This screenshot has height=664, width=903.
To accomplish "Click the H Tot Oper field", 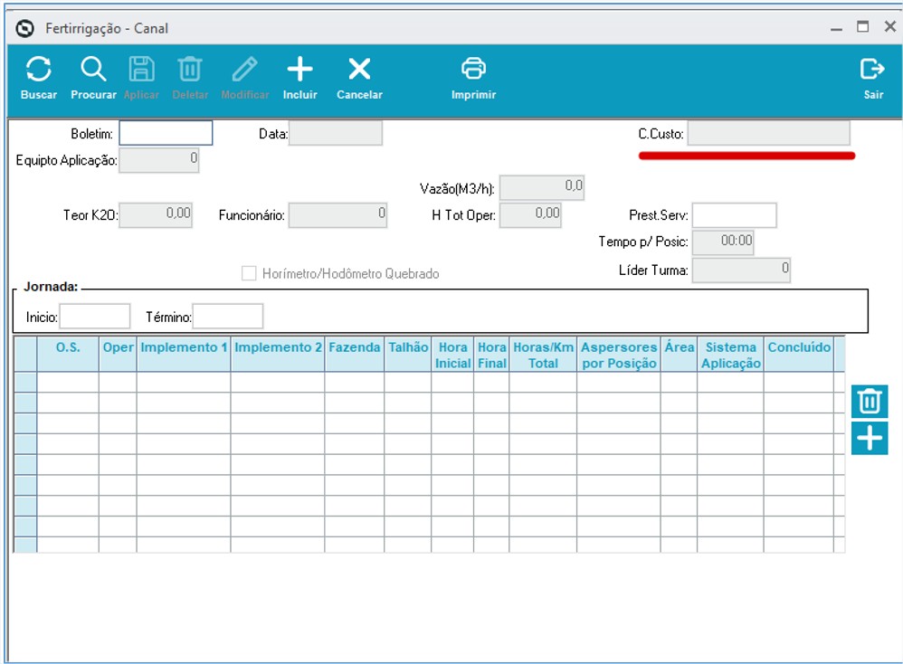I will pyautogui.click(x=530, y=214).
